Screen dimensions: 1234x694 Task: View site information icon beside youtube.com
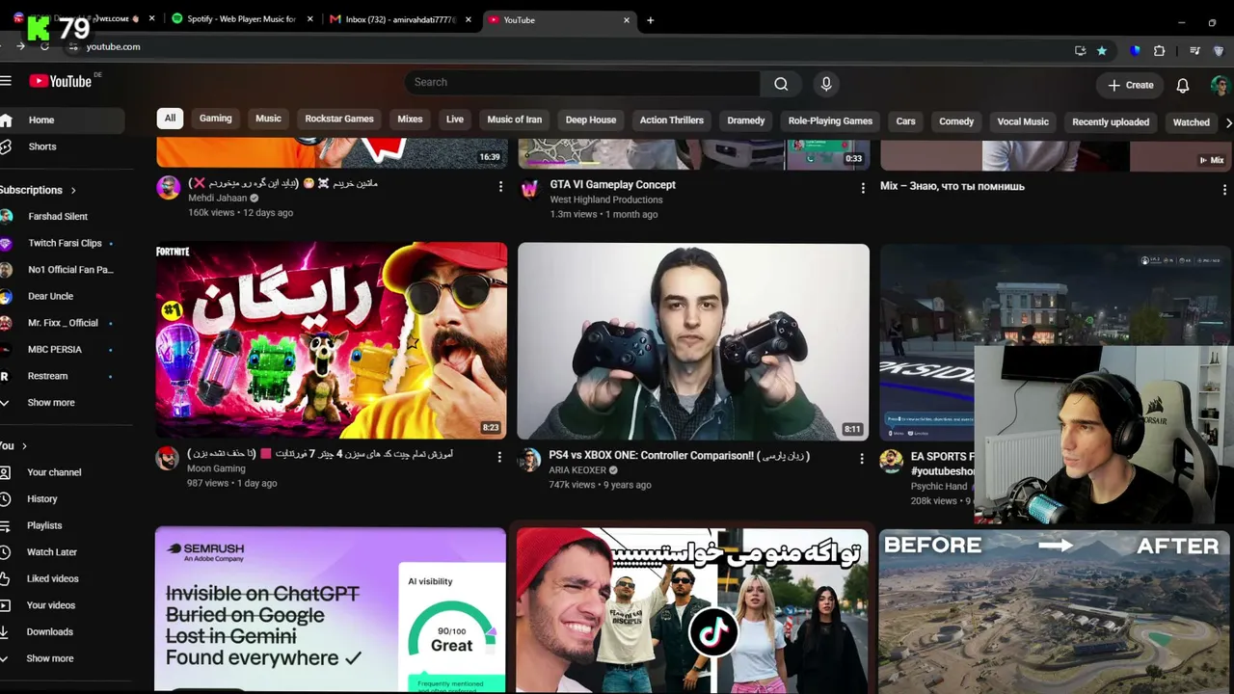pyautogui.click(x=71, y=46)
